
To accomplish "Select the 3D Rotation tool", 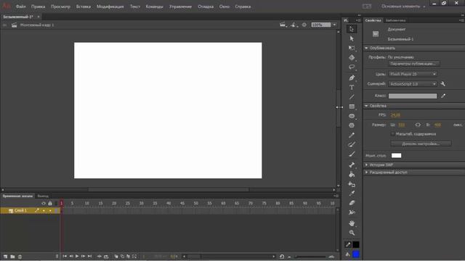I will pyautogui.click(x=352, y=57).
